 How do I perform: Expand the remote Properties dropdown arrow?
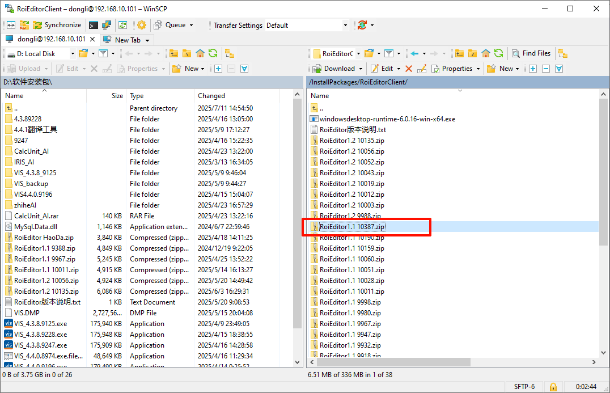click(478, 69)
